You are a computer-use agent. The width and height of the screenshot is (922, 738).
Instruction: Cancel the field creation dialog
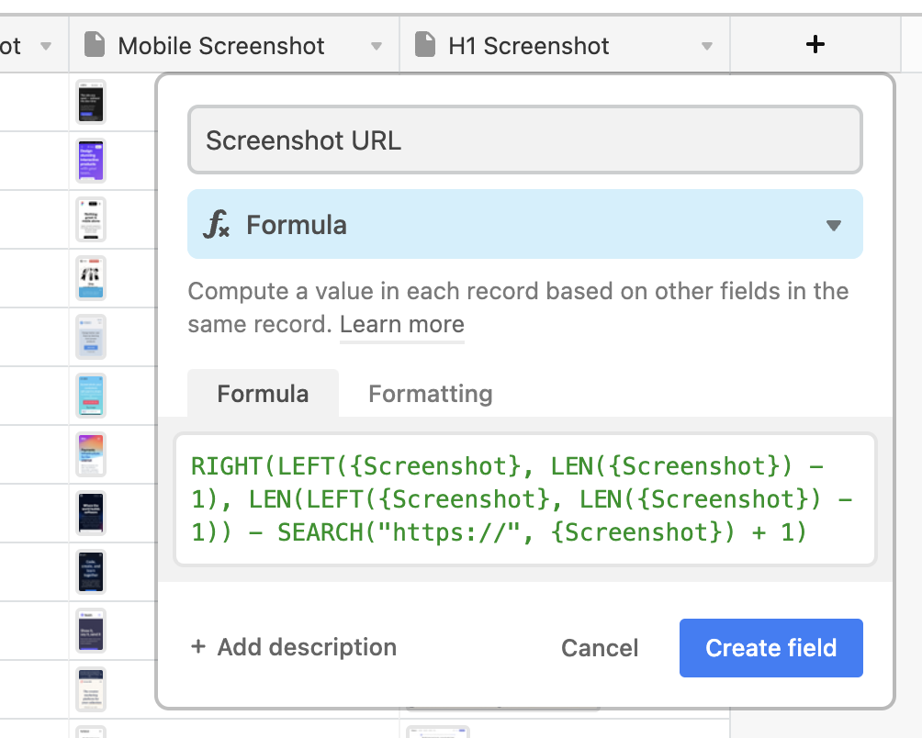599,648
